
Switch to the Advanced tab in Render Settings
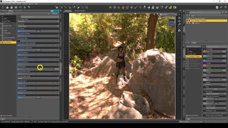[x=18, y=11]
